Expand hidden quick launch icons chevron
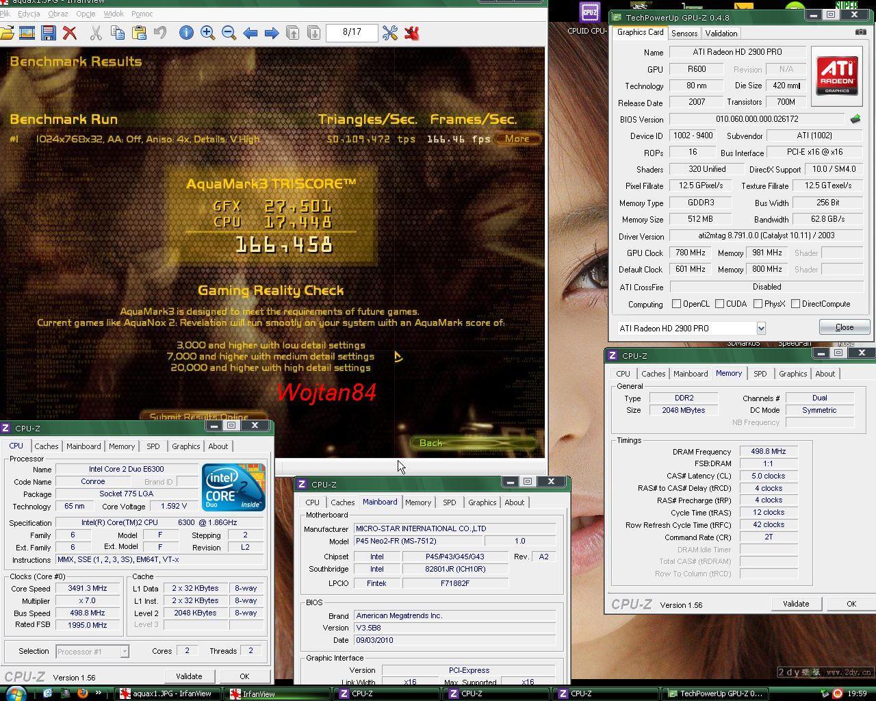 [x=98, y=693]
